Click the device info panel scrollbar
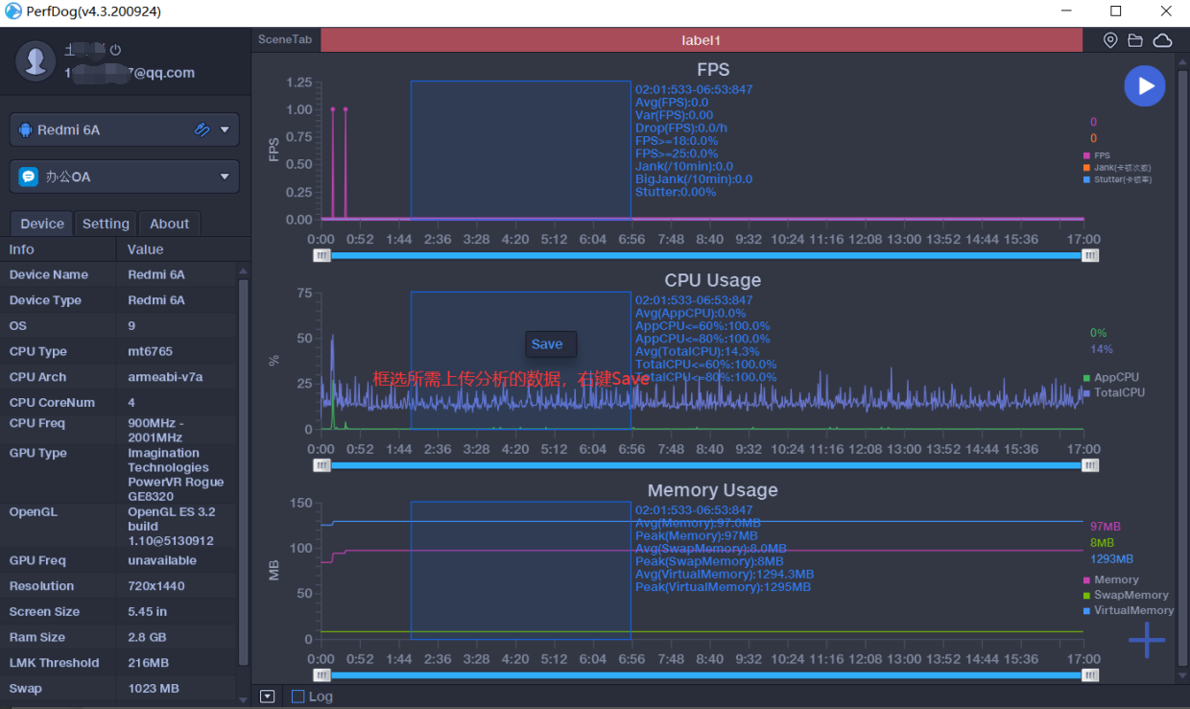The image size is (1190, 709). (x=244, y=470)
